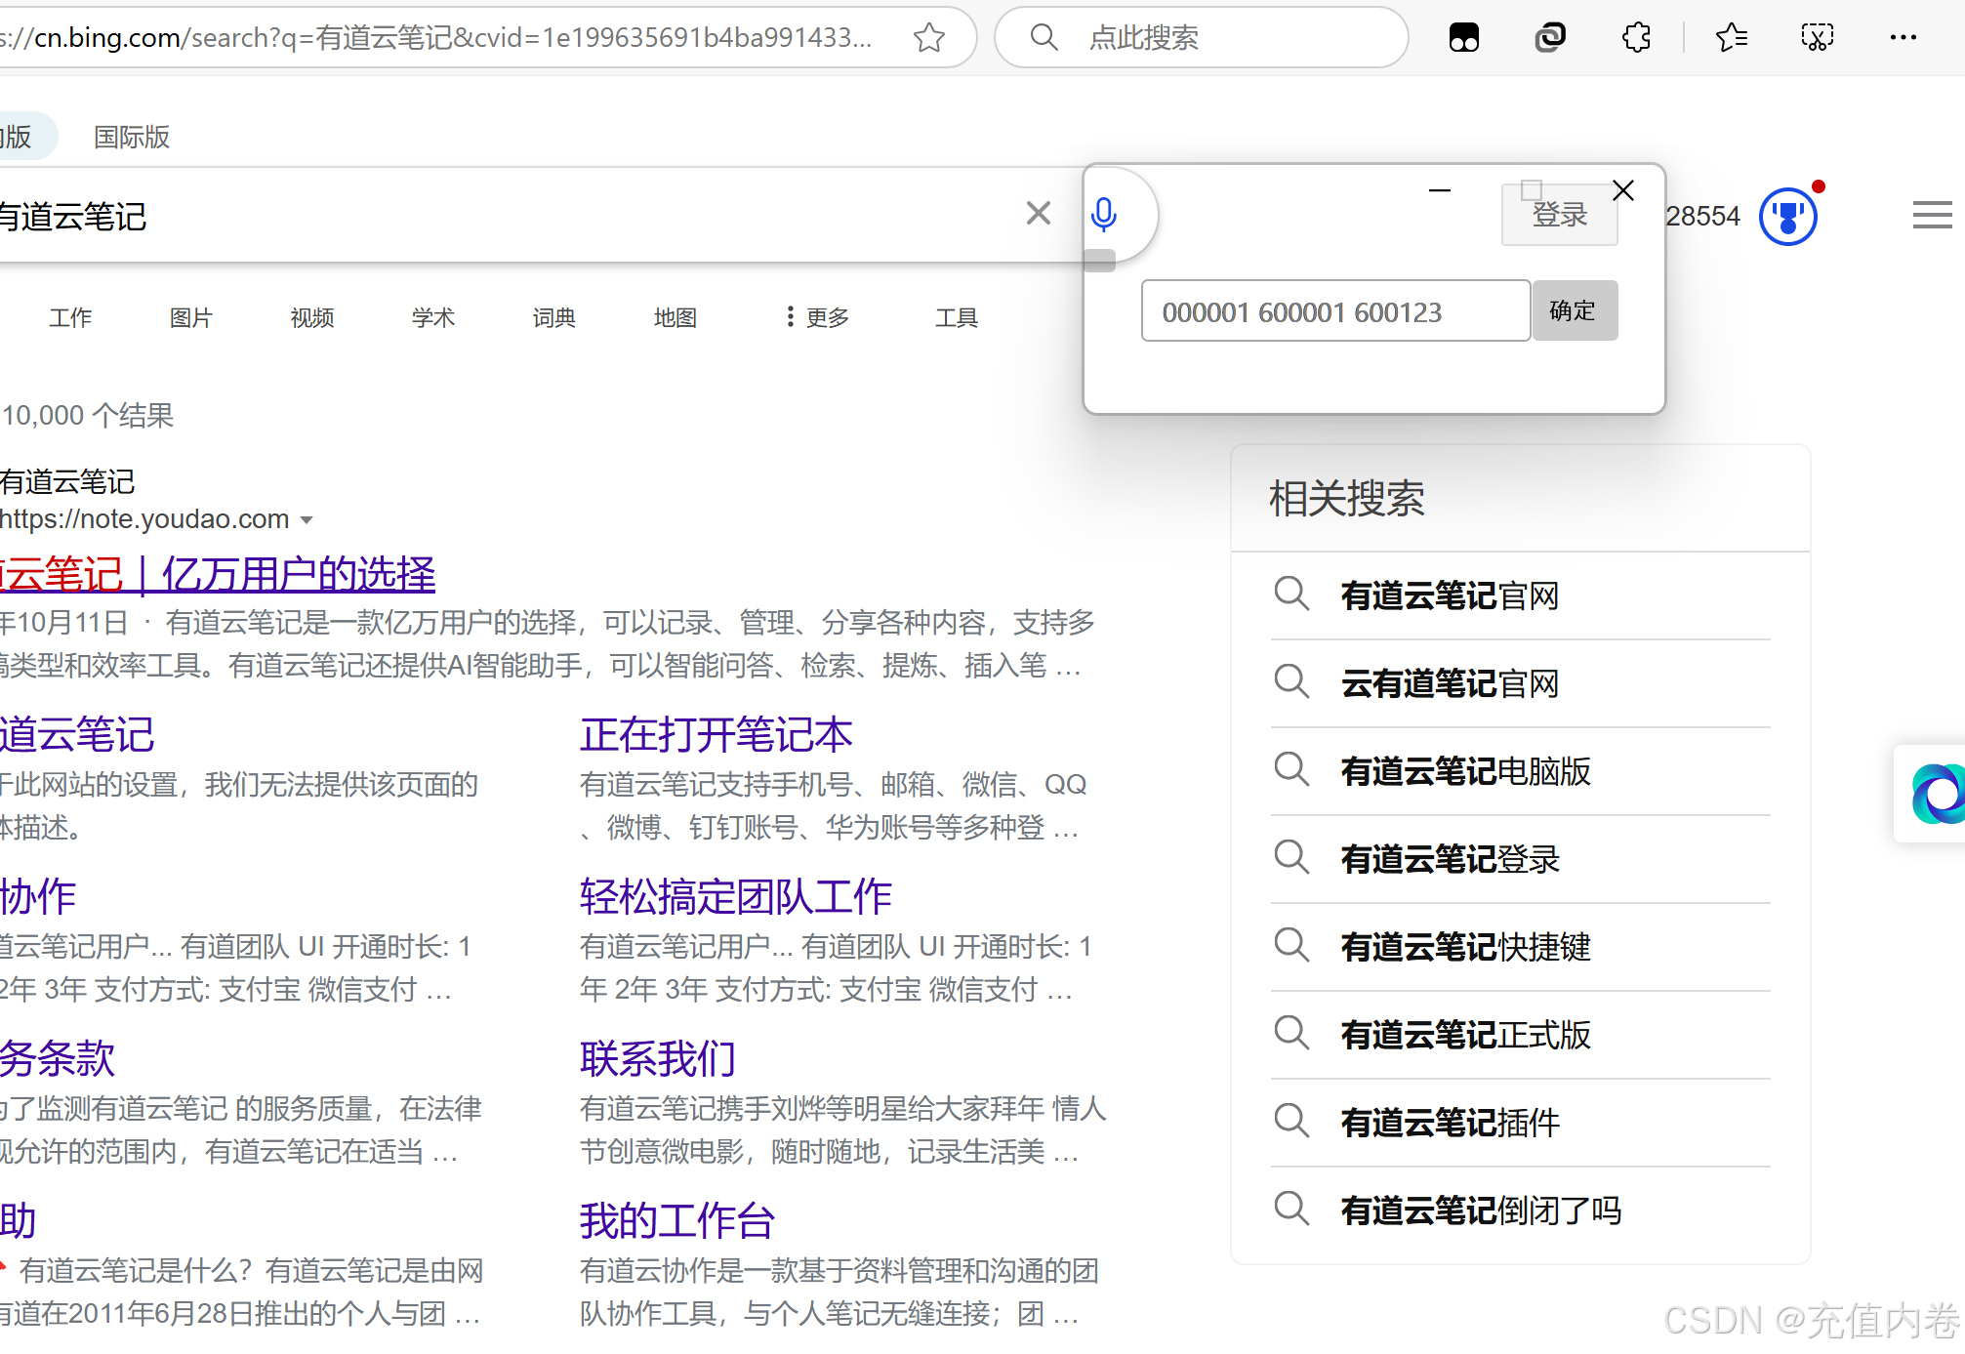Click the stock code input field

(1334, 311)
